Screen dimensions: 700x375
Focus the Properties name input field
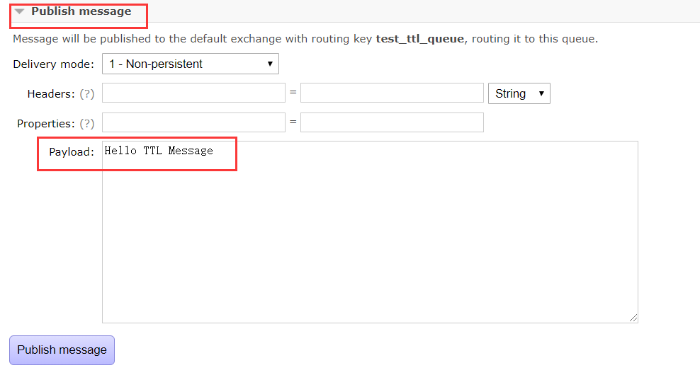click(193, 122)
